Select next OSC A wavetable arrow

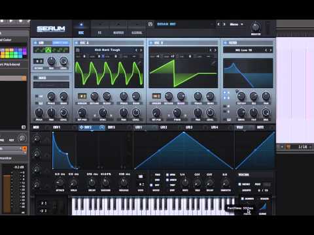pyautogui.click(x=141, y=50)
